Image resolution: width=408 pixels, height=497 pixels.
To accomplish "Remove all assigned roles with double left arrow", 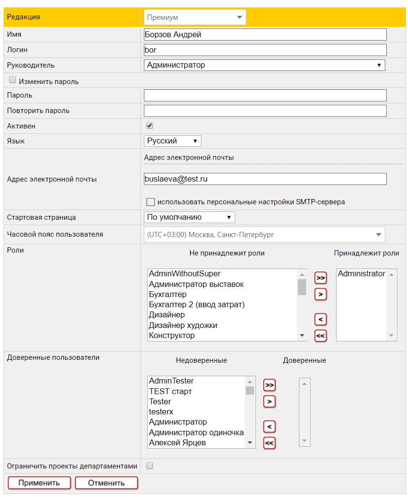I will (x=321, y=335).
